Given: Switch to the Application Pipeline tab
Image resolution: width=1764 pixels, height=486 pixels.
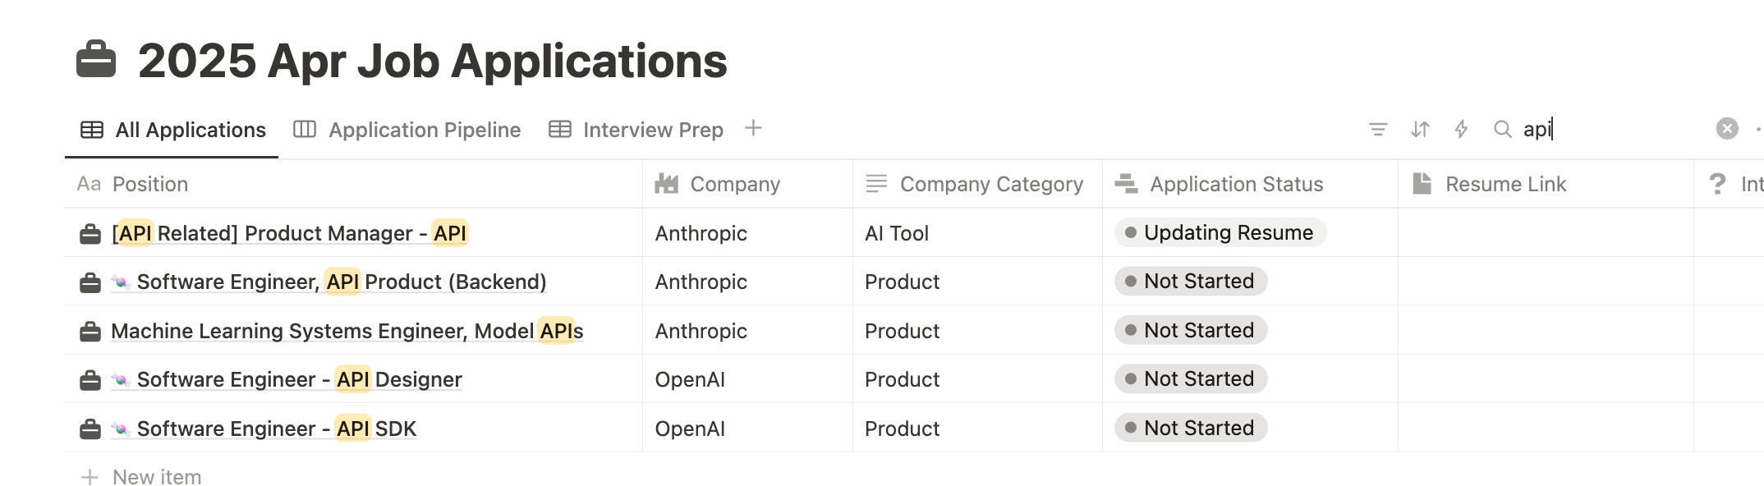Looking at the screenshot, I should [x=407, y=130].
